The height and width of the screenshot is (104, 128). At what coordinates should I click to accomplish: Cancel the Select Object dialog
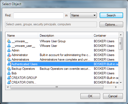(113, 96)
